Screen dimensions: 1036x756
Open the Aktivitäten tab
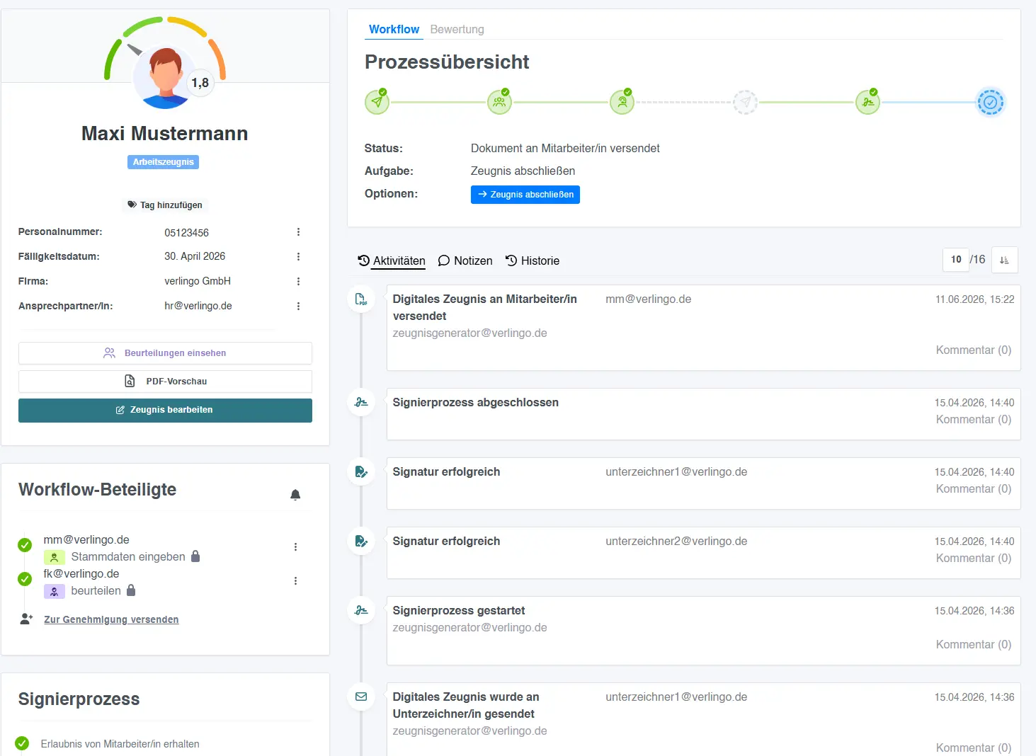[x=392, y=261]
